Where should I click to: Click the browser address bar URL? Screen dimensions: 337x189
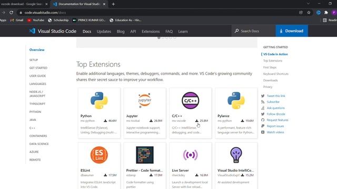tap(45, 13)
